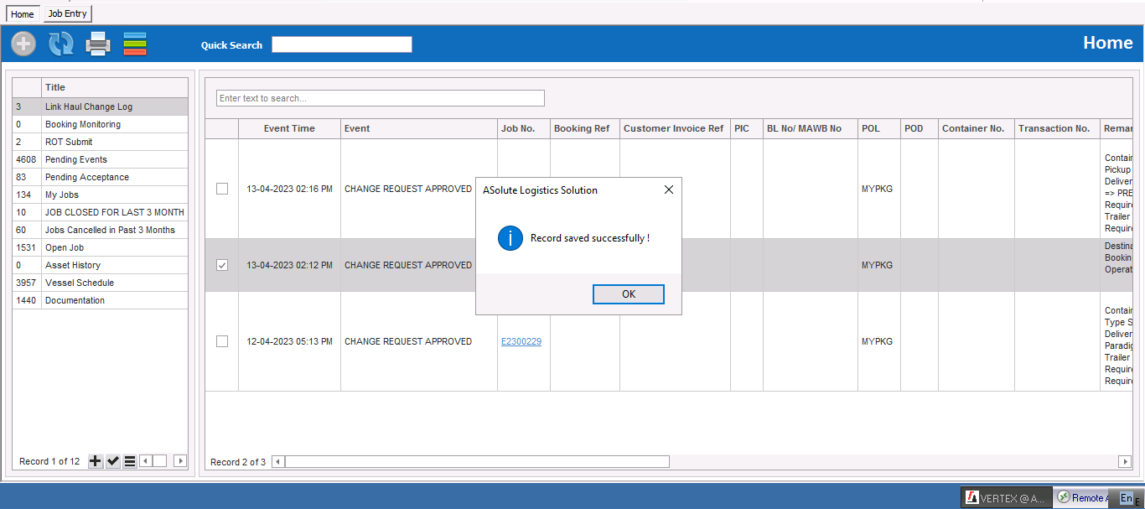
Task: Click the printer icon in toolbar
Action: point(98,44)
